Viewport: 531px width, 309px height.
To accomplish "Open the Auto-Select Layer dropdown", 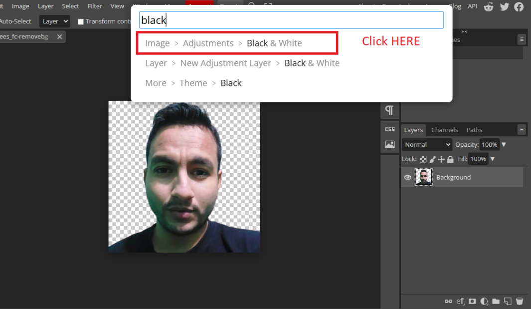I will coord(54,21).
